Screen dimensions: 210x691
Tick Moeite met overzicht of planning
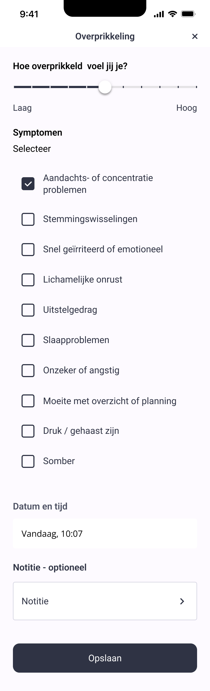[28, 401]
